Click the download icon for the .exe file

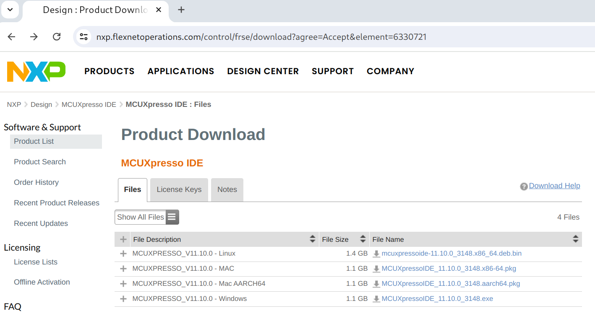[376, 299]
